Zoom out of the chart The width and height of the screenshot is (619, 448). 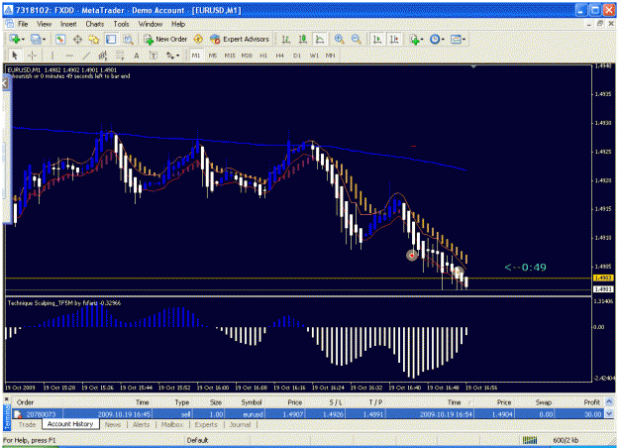[x=356, y=39]
